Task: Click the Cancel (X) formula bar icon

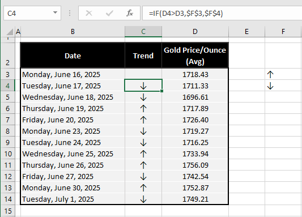Action: (x=89, y=13)
